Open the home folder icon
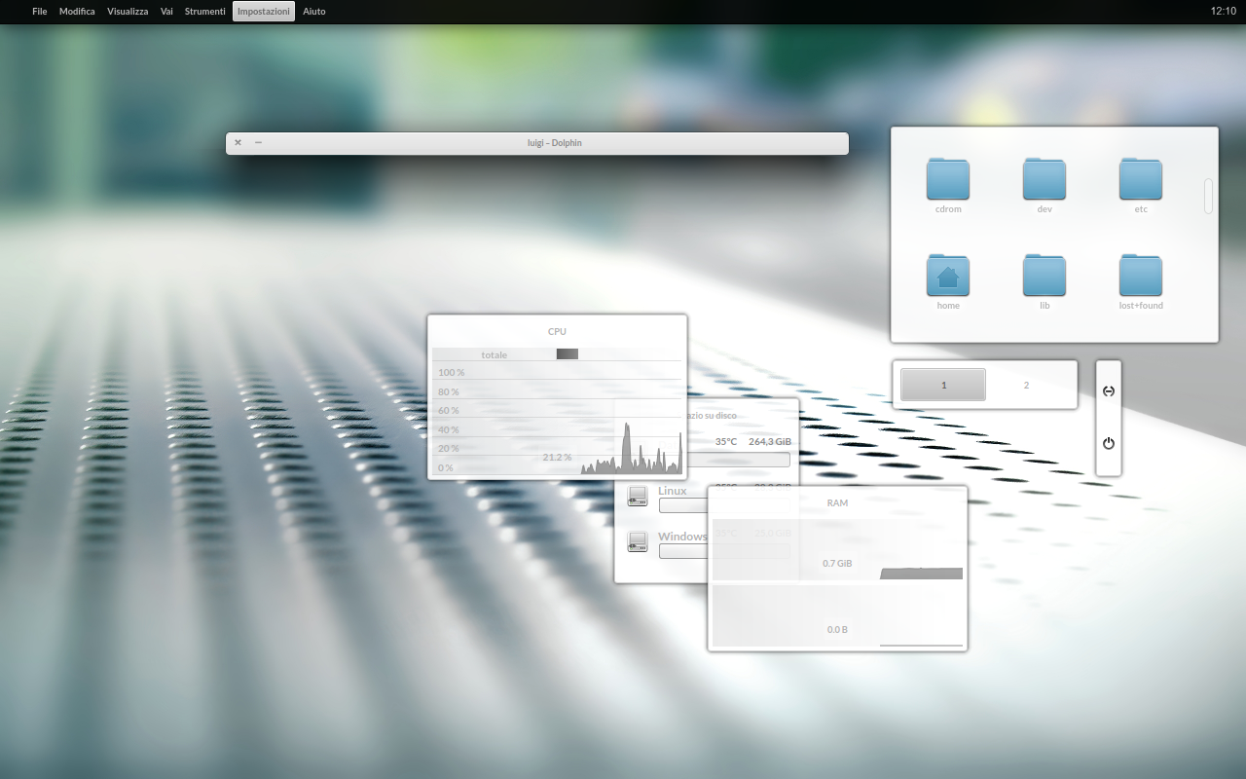 point(948,276)
